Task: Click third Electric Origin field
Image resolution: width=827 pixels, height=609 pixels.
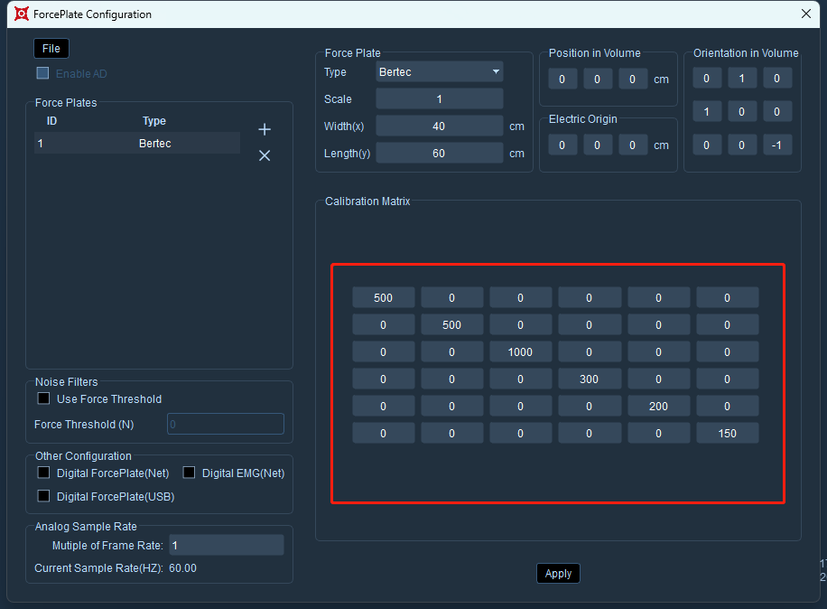Action: (633, 145)
